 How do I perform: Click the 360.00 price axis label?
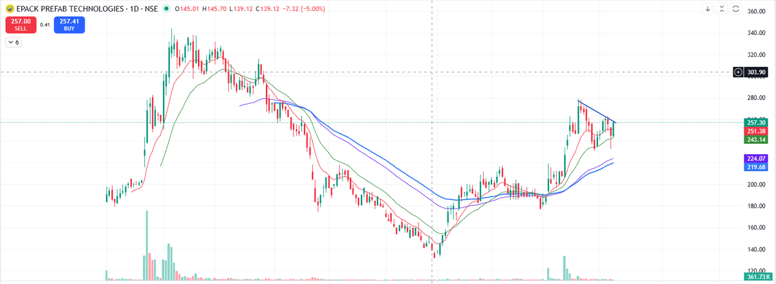pos(757,12)
